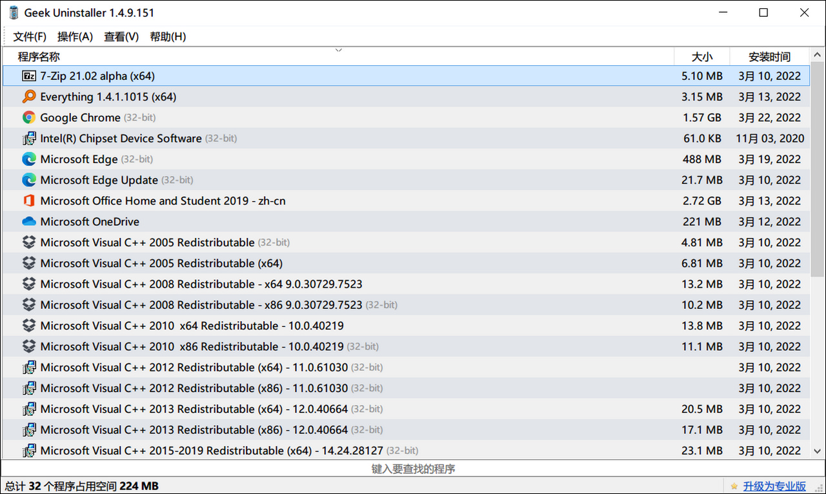
Task: Click the Visual C++ 2015-2019 (x64) icon
Action: tap(29, 450)
